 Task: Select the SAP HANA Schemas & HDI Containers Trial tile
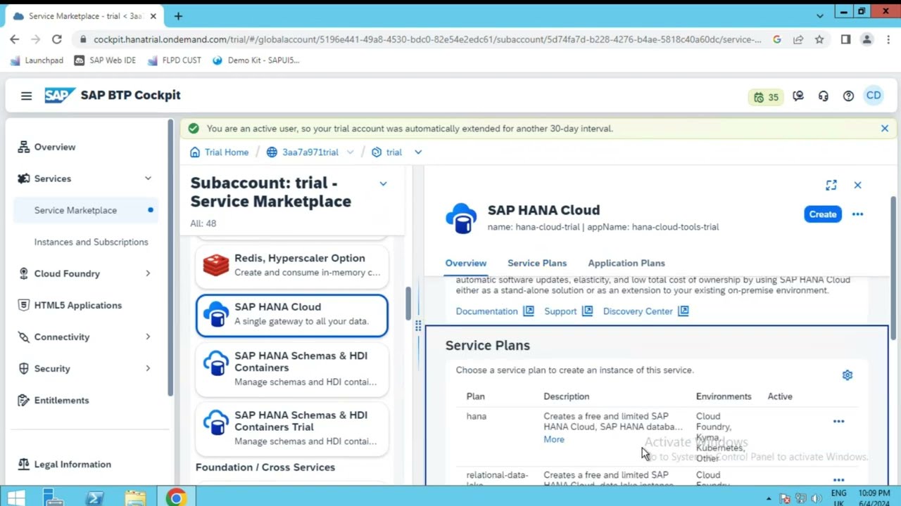[x=292, y=428]
